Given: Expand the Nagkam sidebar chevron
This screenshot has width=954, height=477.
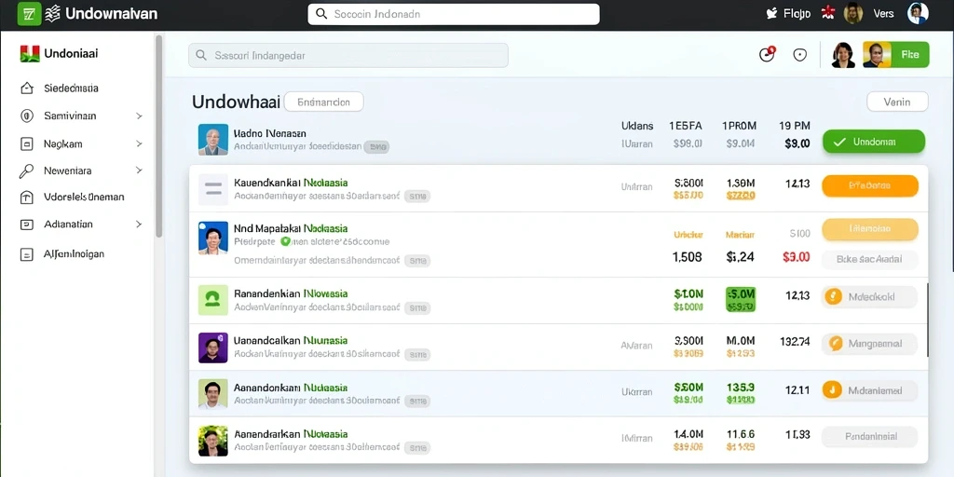Looking at the screenshot, I should click(139, 144).
